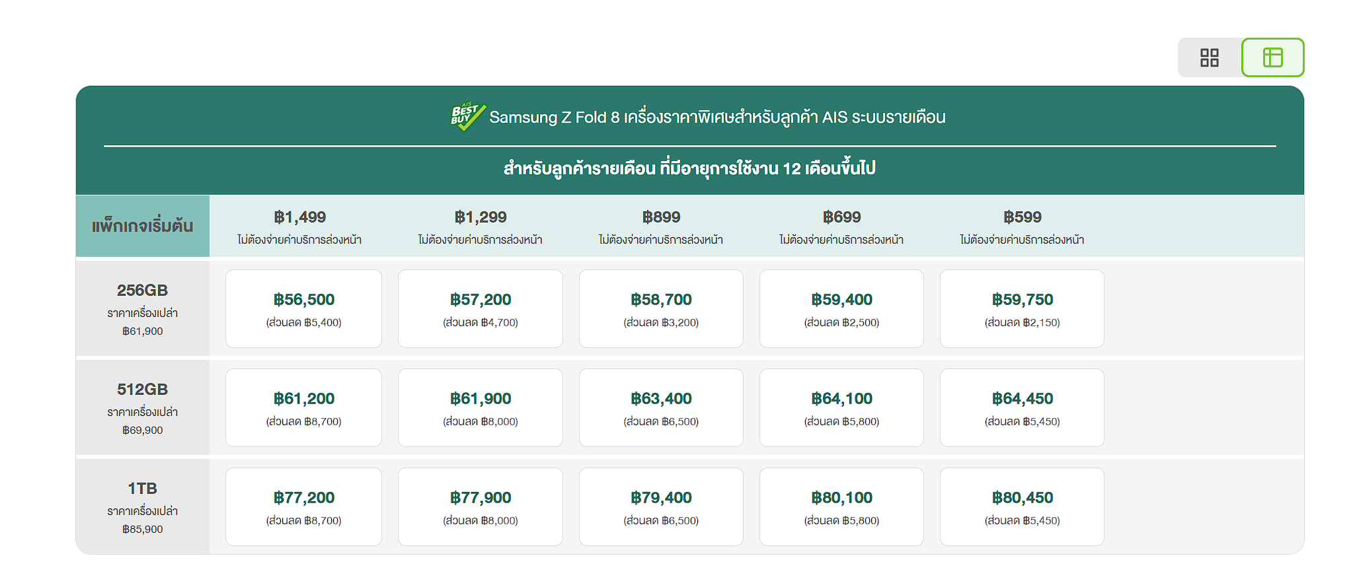
Task: Pick the ฿58,700 price for 256GB
Action: [661, 308]
